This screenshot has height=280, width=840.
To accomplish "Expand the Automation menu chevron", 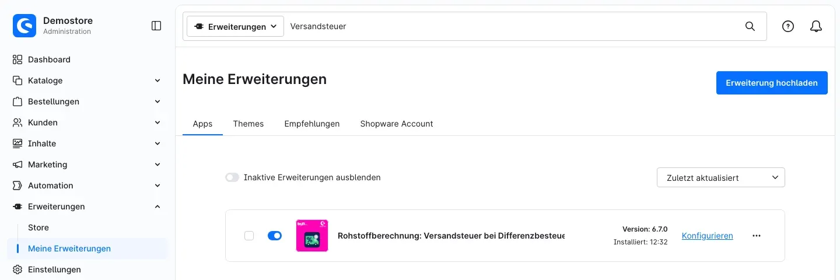I will coord(157,185).
